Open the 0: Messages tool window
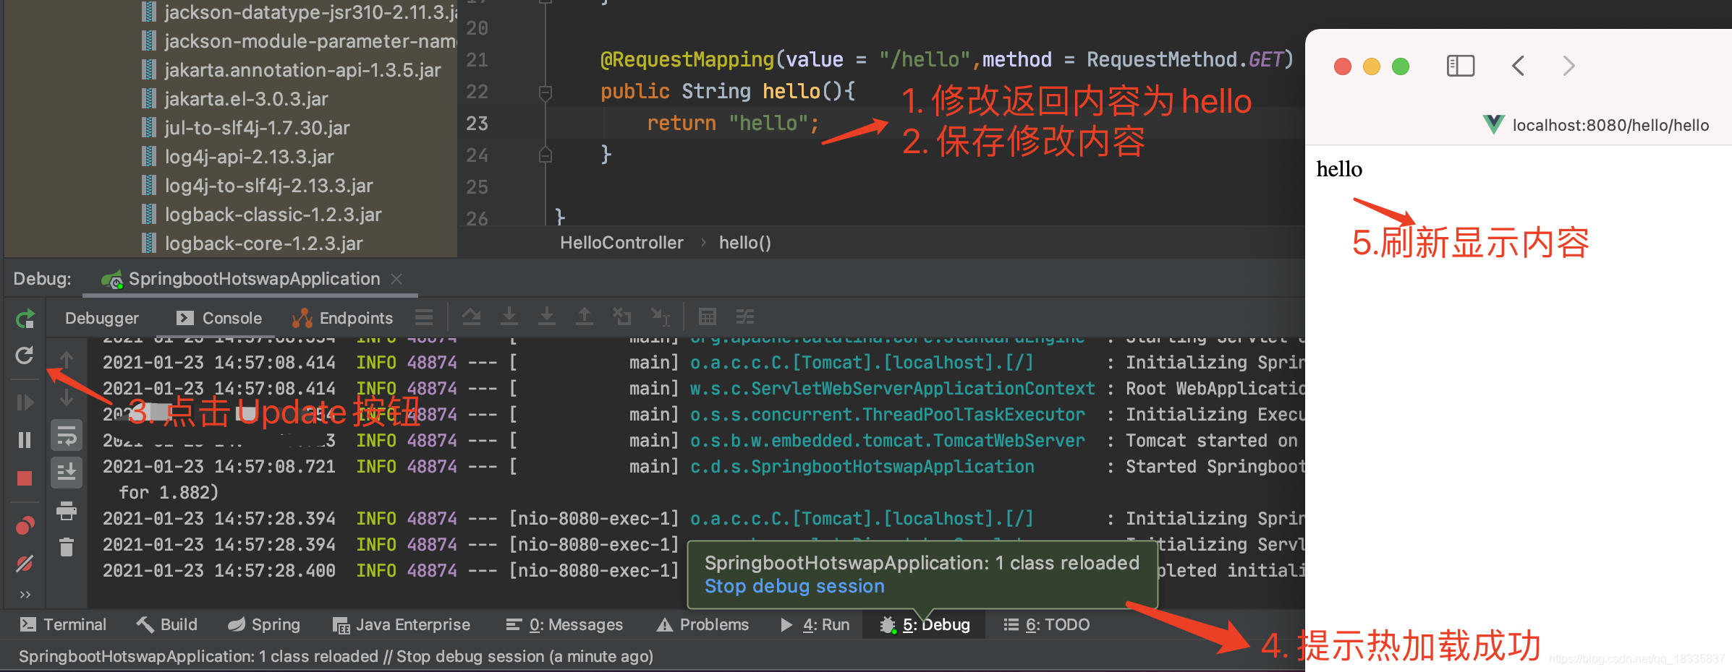1732x672 pixels. [x=564, y=625]
